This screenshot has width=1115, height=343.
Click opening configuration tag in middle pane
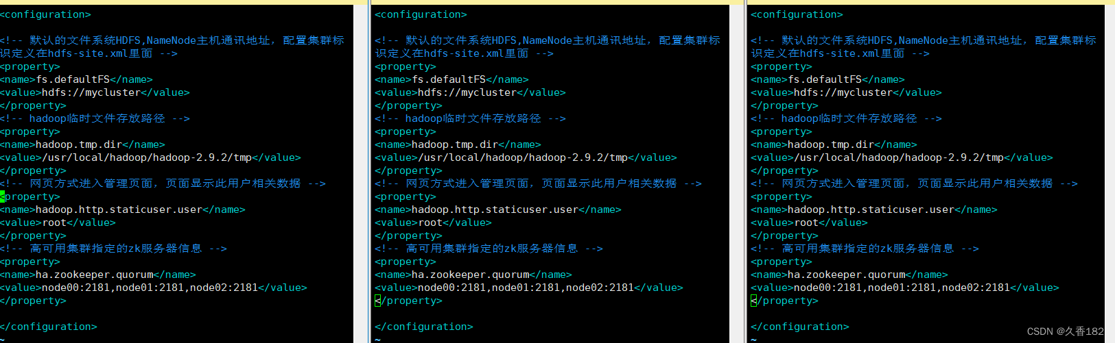[421, 14]
